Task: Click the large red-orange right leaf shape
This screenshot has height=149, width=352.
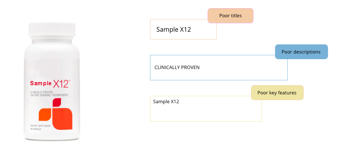Action: [62, 119]
